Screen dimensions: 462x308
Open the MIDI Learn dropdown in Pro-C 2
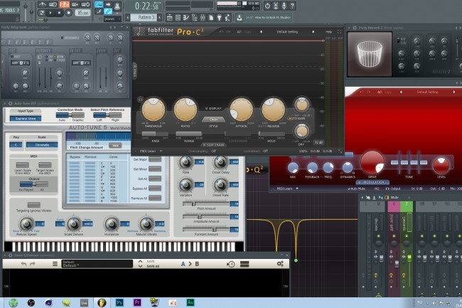pos(151,152)
